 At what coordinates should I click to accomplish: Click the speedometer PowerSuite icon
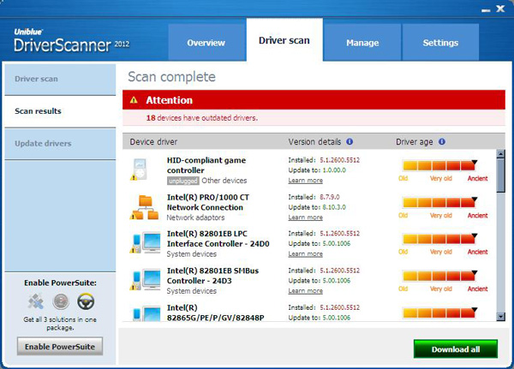61,301
